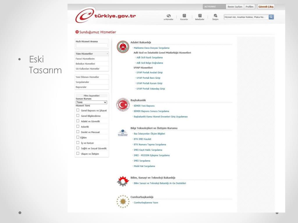Click the Cumhurbaşkanlığı sun emblem
This screenshot has width=298, height=223.
tap(123, 202)
